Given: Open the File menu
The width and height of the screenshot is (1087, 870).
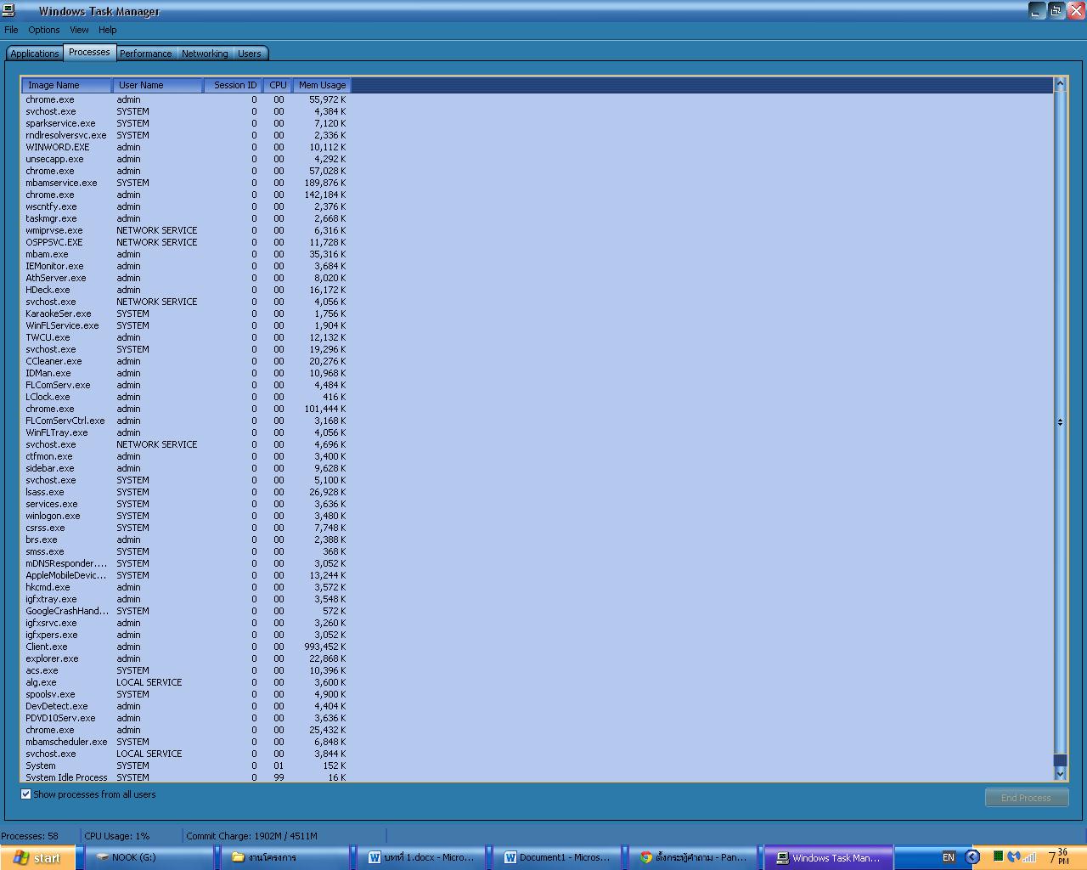Looking at the screenshot, I should (11, 30).
